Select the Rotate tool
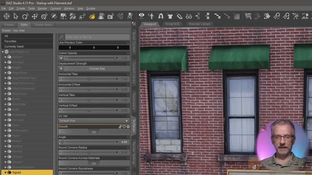 [25, 16]
